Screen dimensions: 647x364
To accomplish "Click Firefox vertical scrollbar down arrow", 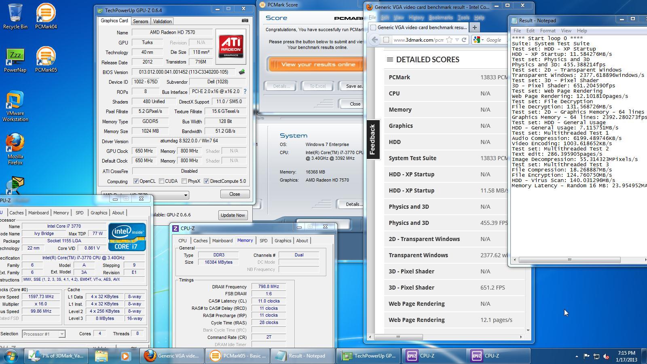I will click(x=528, y=330).
